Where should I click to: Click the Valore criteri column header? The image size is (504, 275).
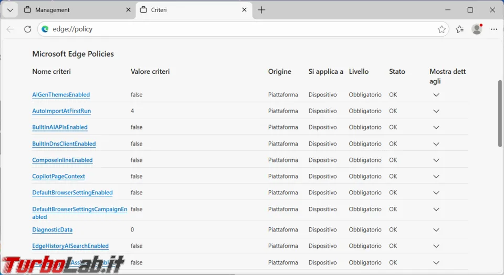(150, 72)
